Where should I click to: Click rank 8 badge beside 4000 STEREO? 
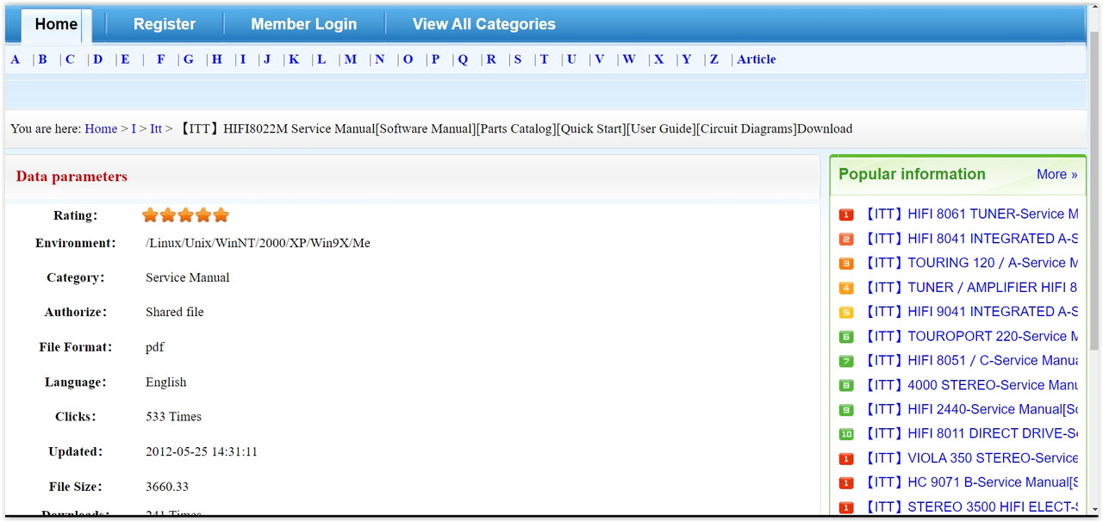846,385
